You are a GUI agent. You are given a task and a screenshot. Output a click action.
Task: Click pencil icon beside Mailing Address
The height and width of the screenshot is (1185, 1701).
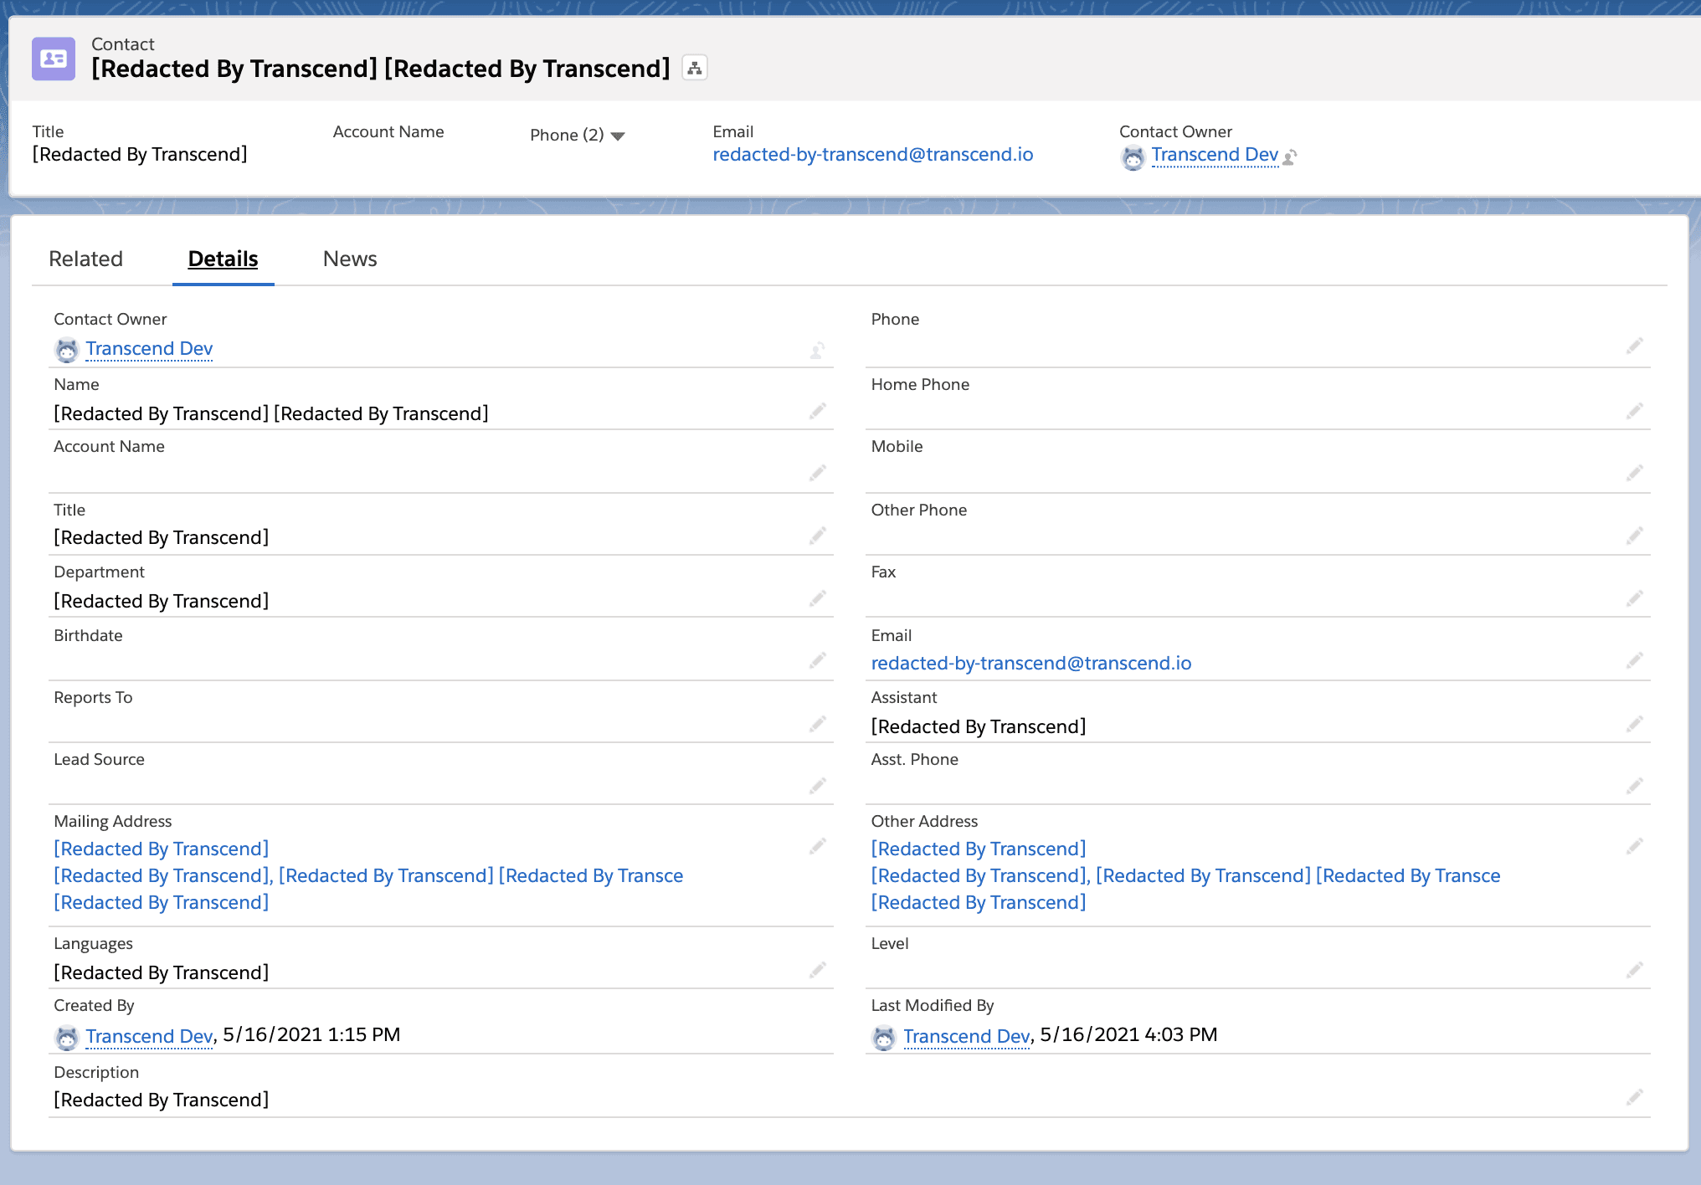[818, 846]
